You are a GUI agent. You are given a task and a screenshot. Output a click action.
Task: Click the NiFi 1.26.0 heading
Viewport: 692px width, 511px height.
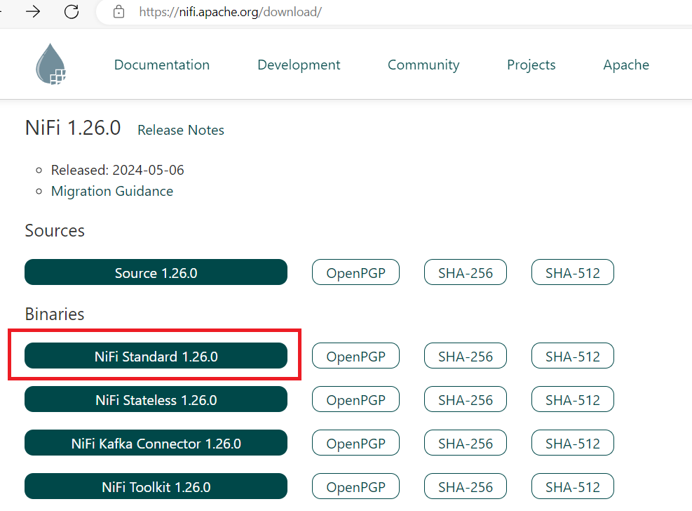(73, 128)
